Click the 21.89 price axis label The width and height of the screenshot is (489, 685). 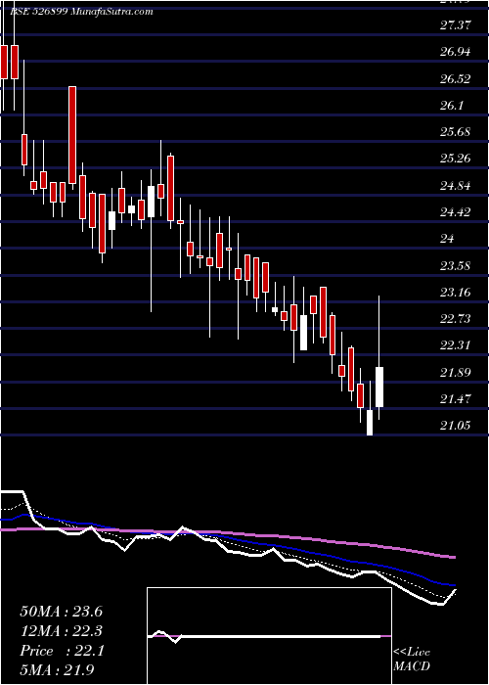(456, 373)
